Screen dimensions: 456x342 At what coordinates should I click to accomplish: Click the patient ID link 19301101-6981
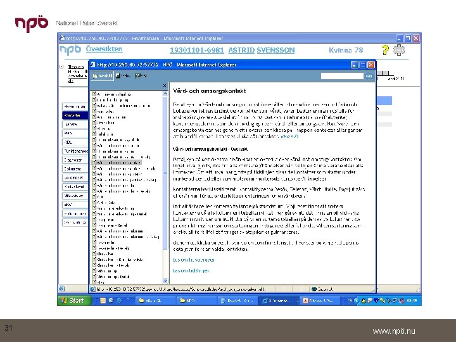point(197,50)
